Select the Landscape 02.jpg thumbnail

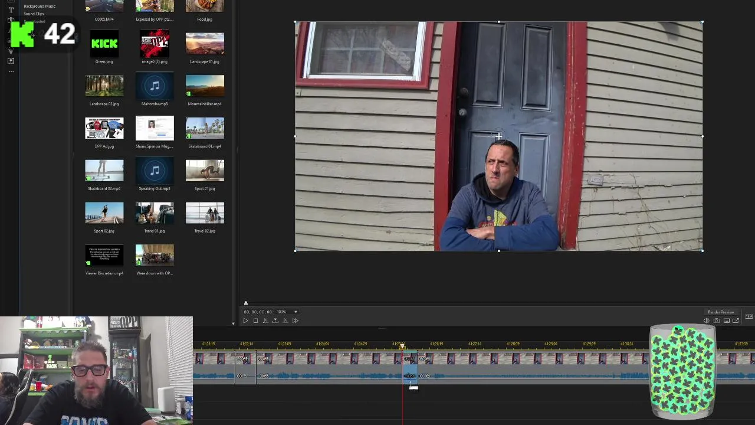point(104,86)
